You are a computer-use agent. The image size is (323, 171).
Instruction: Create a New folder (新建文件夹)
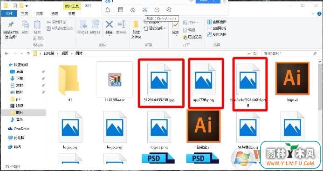(136, 30)
